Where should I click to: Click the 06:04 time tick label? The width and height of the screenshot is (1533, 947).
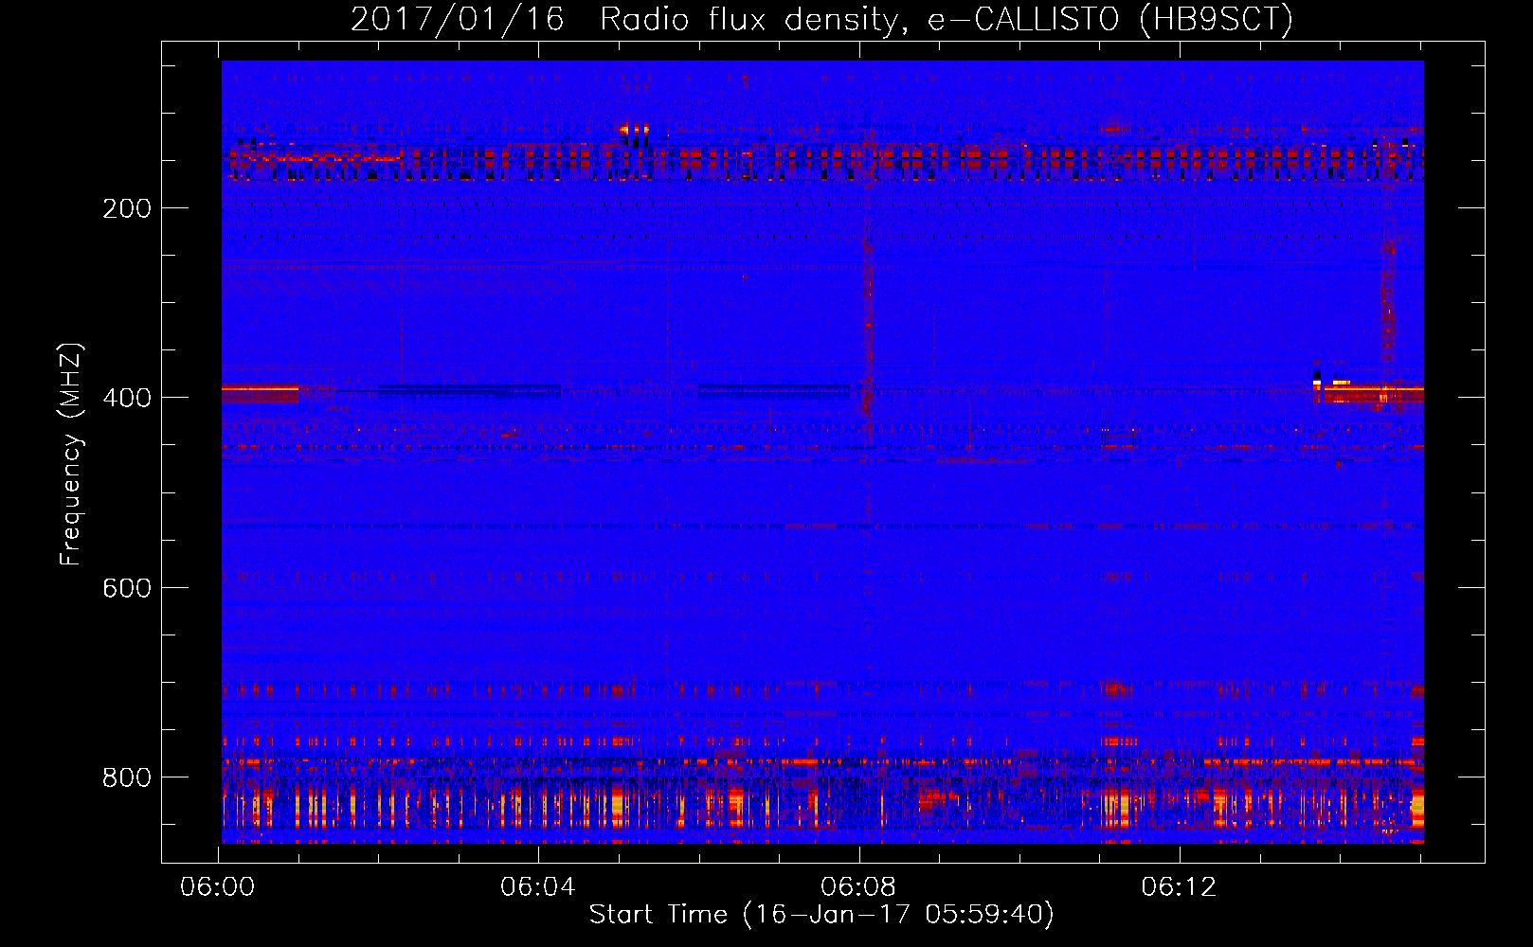(538, 887)
